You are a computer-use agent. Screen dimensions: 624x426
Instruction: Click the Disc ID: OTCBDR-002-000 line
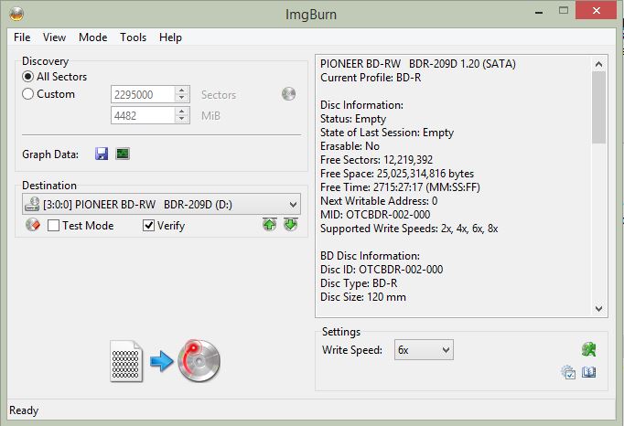click(x=382, y=270)
